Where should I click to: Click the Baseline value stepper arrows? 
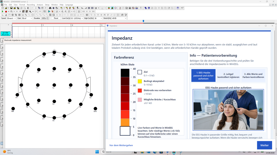coord(48,18)
